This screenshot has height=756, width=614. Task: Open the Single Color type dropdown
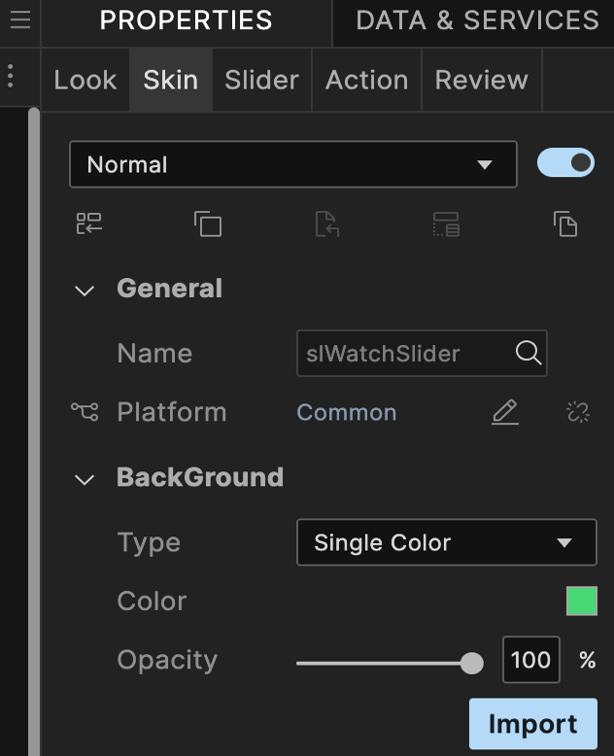[x=446, y=542]
